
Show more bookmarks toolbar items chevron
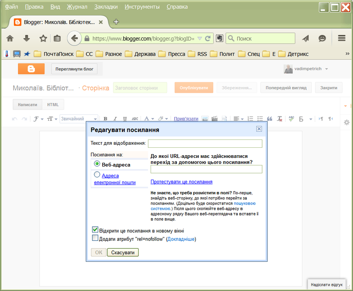347,54
